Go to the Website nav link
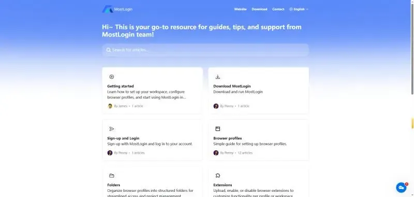The image size is (414, 197). 240,9
